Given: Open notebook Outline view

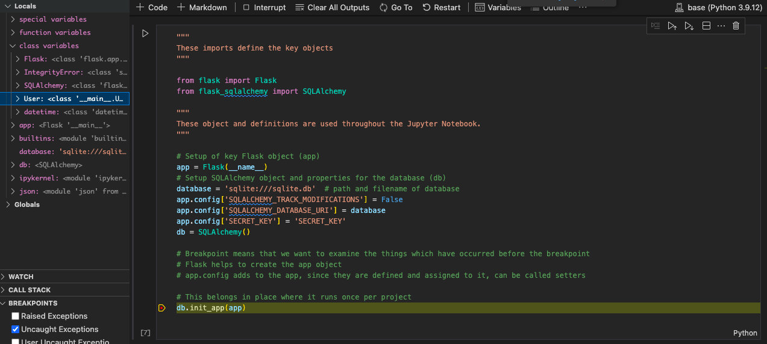Looking at the screenshot, I should click(549, 8).
